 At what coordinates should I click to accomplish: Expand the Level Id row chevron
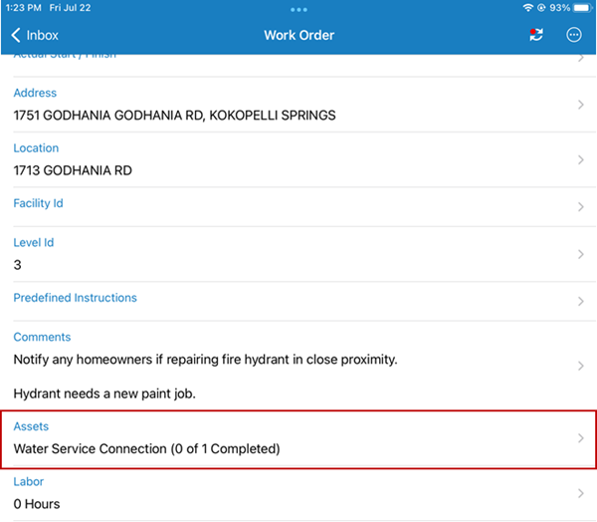[x=580, y=254]
